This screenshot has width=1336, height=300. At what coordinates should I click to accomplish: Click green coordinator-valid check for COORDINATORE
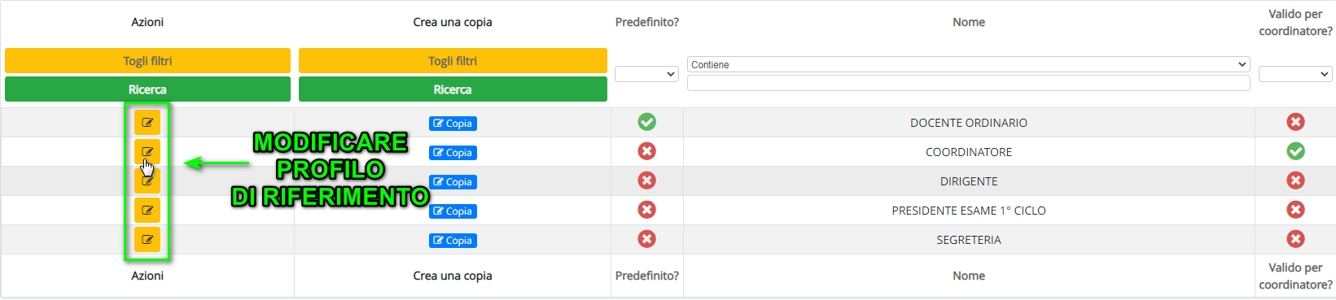pyautogui.click(x=1295, y=151)
